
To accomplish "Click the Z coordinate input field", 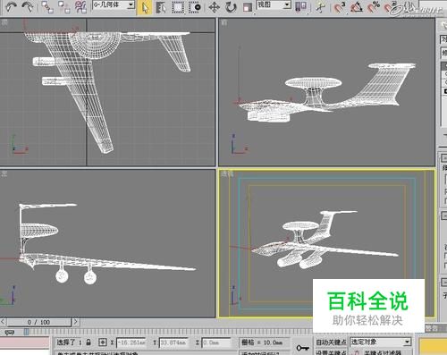I will pos(216,342).
